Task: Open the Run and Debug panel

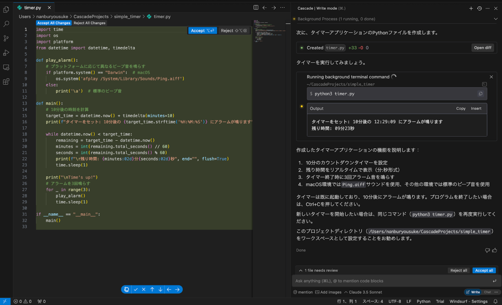Action: click(x=6, y=53)
